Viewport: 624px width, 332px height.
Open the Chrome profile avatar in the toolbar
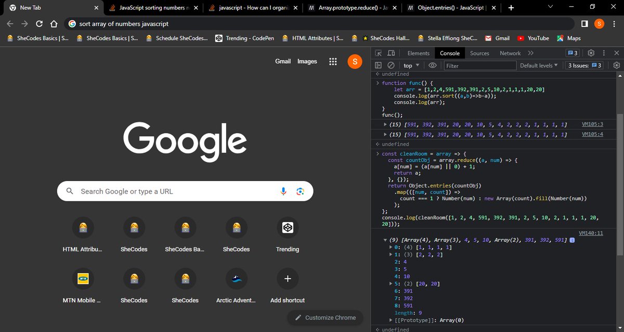coord(600,24)
